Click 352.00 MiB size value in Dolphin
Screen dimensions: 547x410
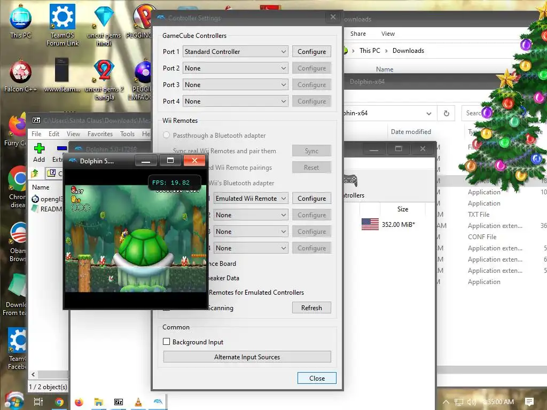(x=398, y=225)
